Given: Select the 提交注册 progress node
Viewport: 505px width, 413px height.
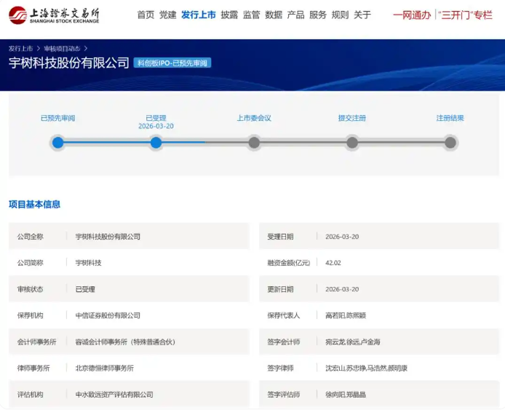Looking at the screenshot, I should pyautogui.click(x=352, y=143).
